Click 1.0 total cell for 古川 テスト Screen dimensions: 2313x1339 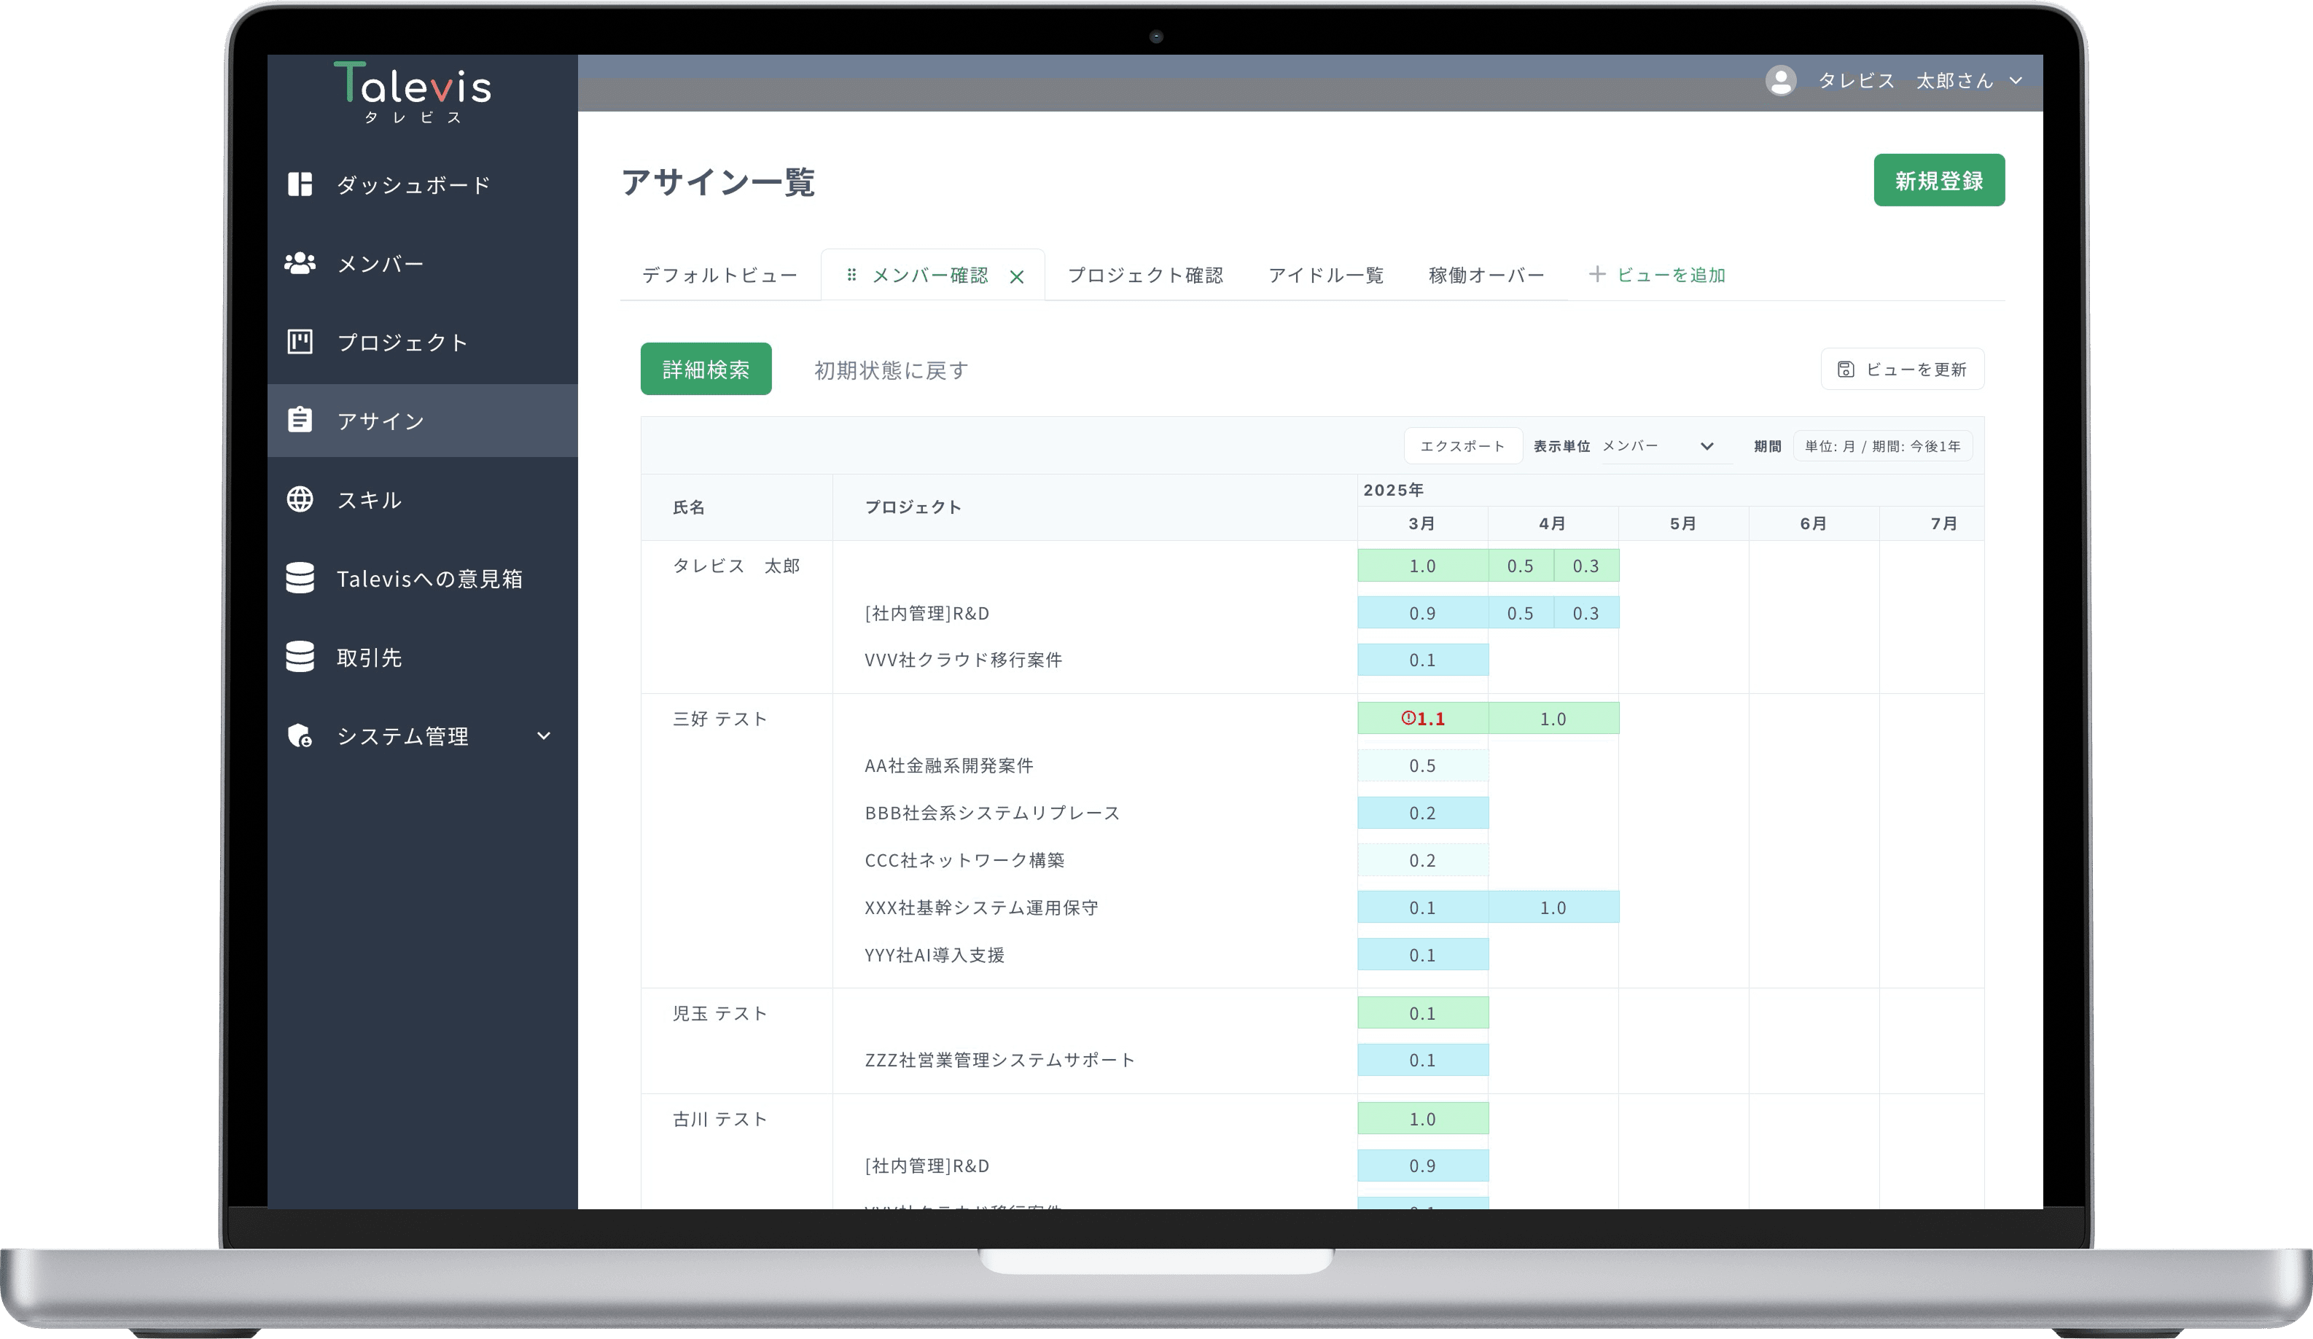pyautogui.click(x=1423, y=1119)
